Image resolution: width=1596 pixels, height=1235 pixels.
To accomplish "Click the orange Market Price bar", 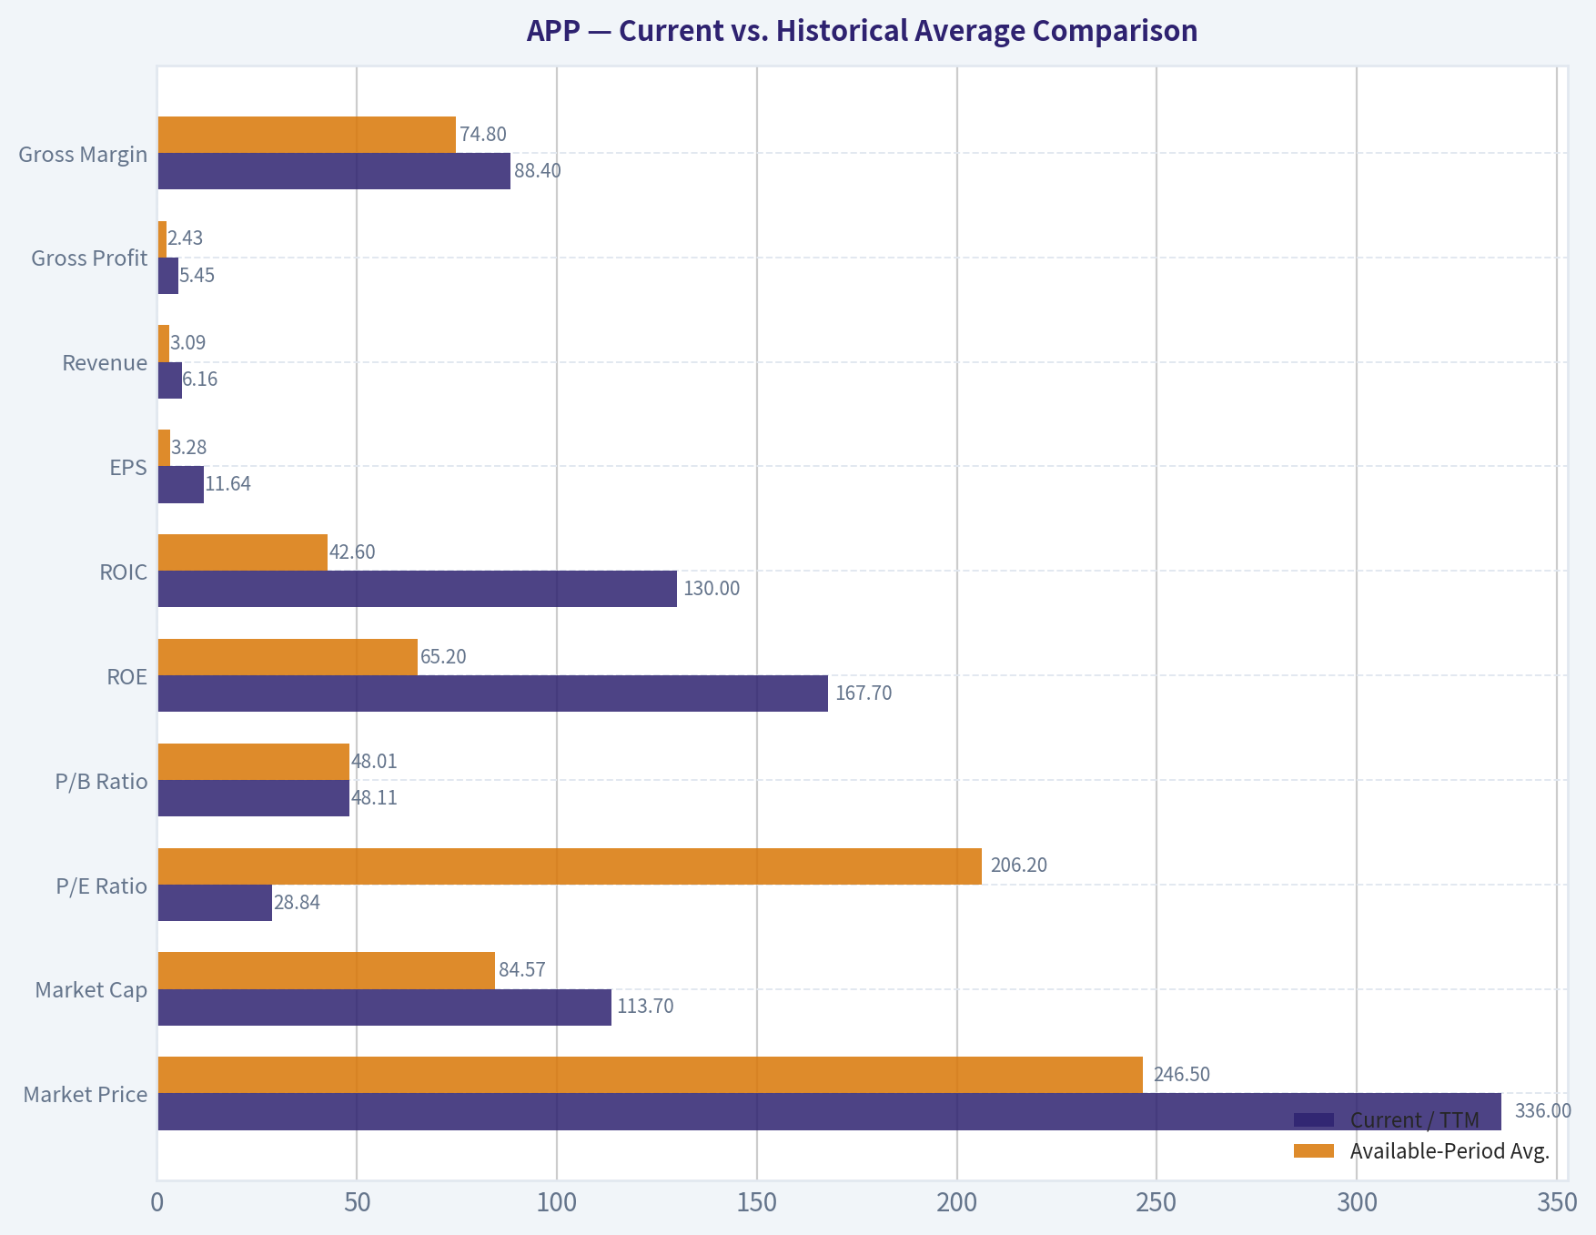I will (x=651, y=1075).
